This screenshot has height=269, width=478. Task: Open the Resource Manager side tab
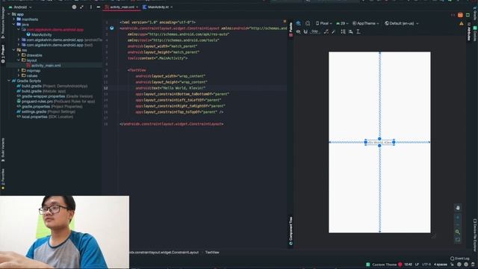[x=3, y=22]
